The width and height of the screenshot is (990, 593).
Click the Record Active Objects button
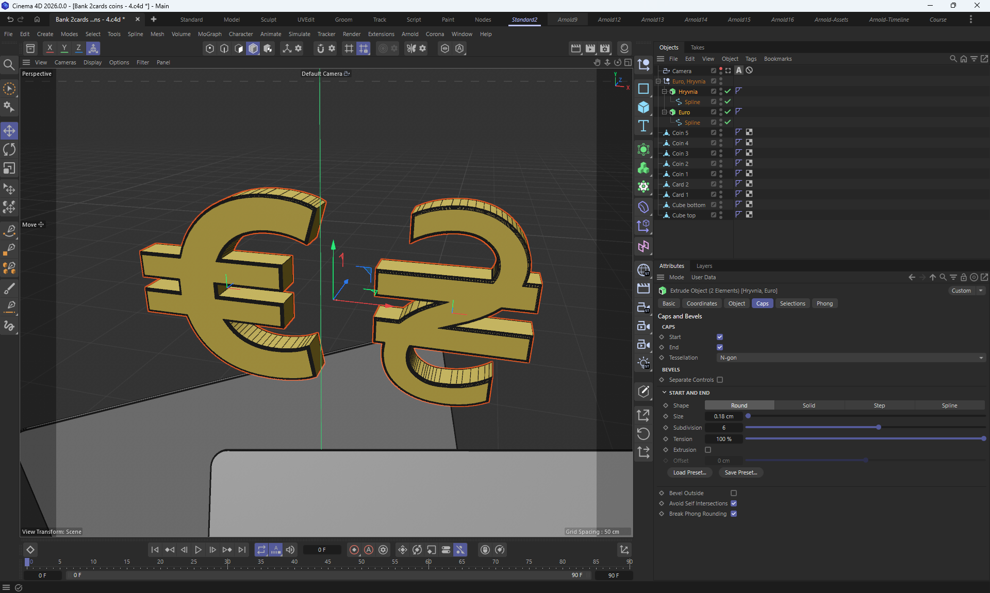tap(354, 550)
